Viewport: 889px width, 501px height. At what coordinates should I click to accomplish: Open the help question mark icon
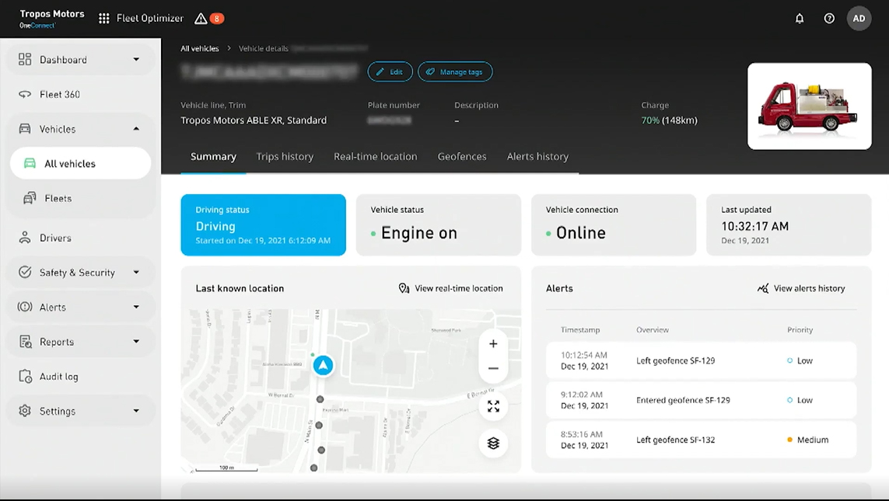coord(829,19)
